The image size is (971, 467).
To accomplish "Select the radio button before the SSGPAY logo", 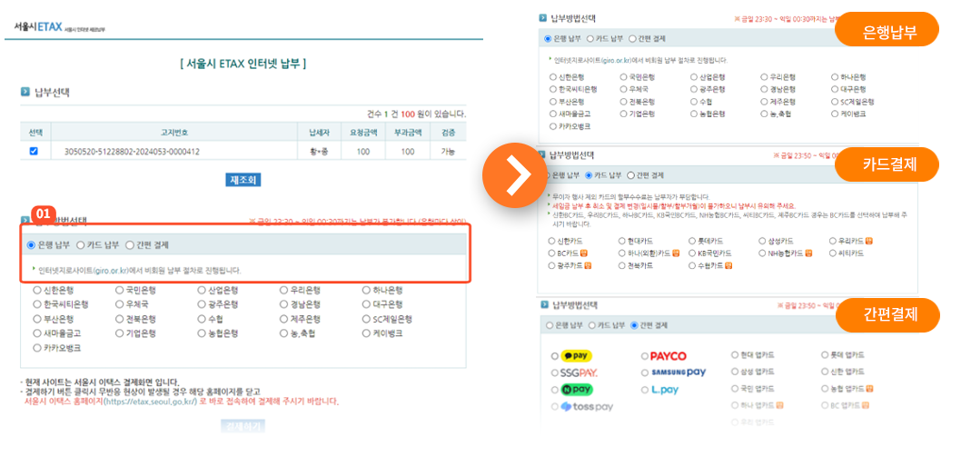I will tap(554, 373).
